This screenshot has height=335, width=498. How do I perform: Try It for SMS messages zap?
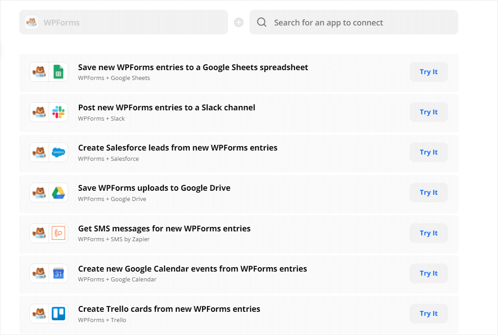[428, 233]
